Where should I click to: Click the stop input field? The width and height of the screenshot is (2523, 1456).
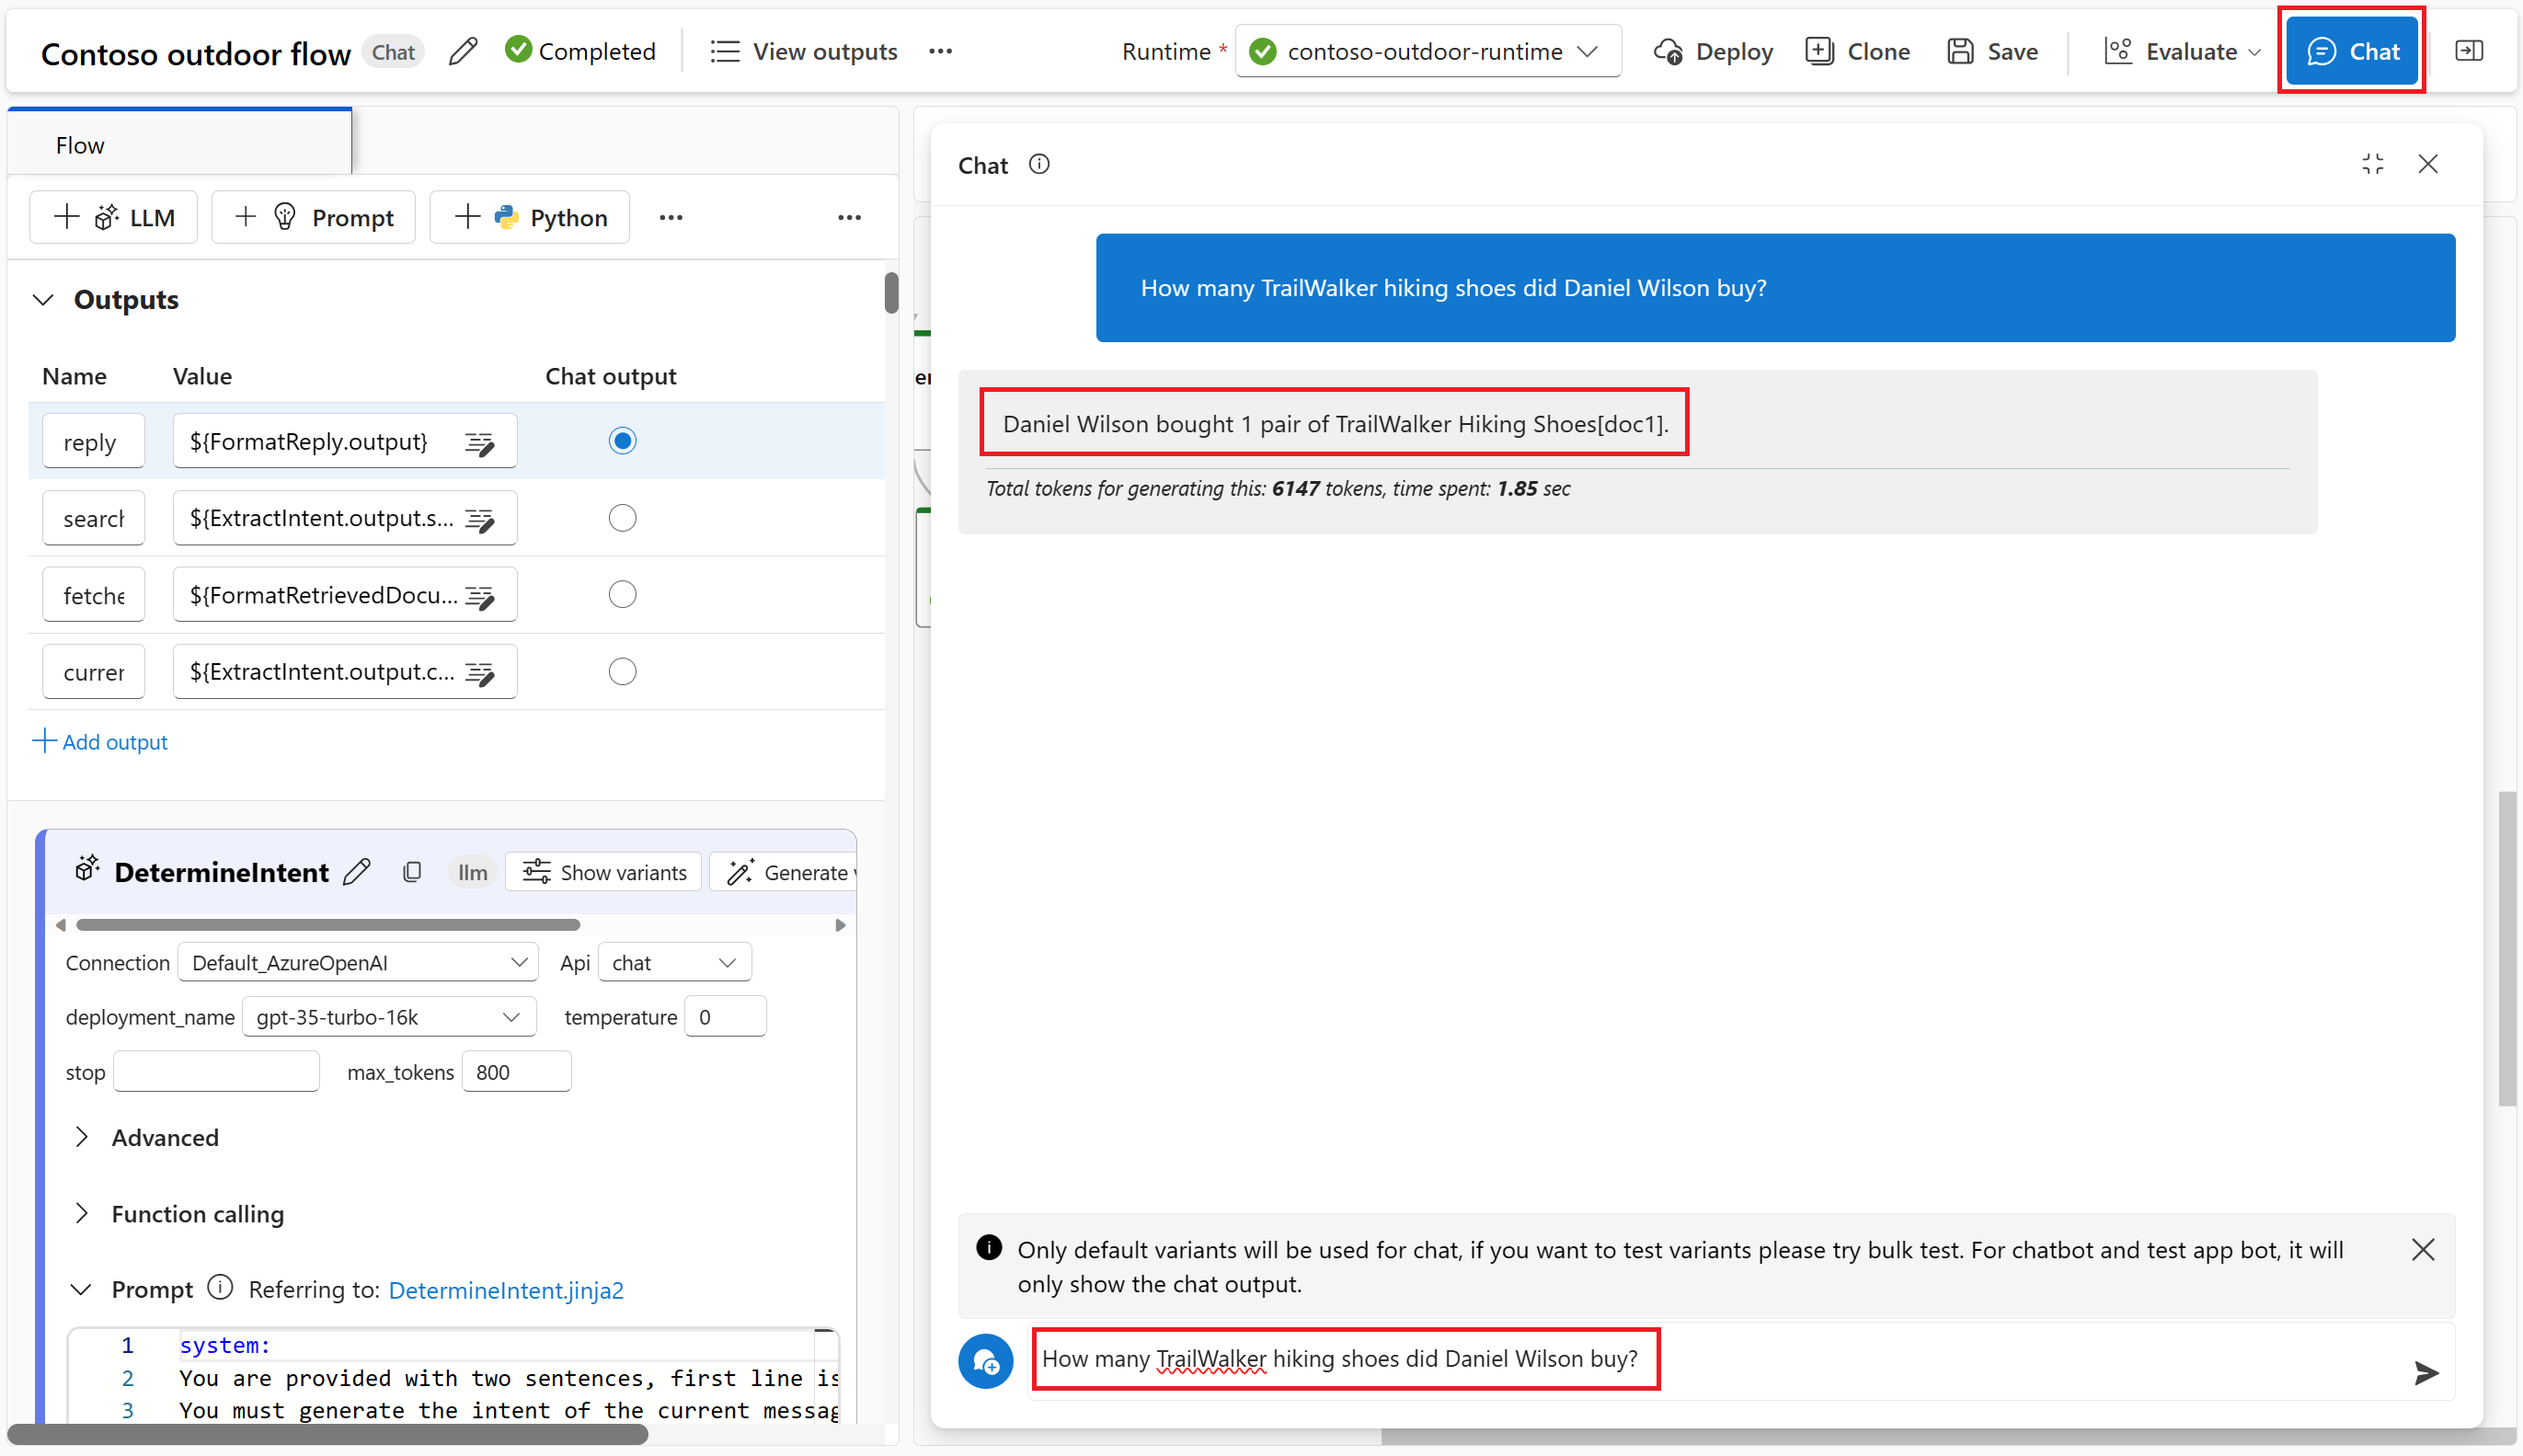[x=216, y=1072]
